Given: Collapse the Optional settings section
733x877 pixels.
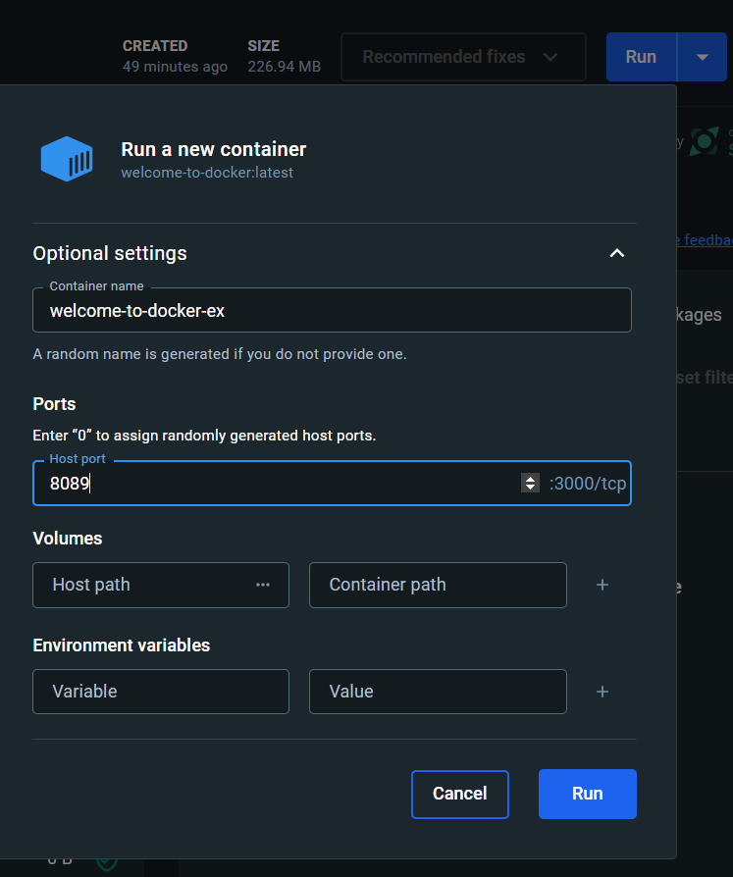Looking at the screenshot, I should [616, 253].
